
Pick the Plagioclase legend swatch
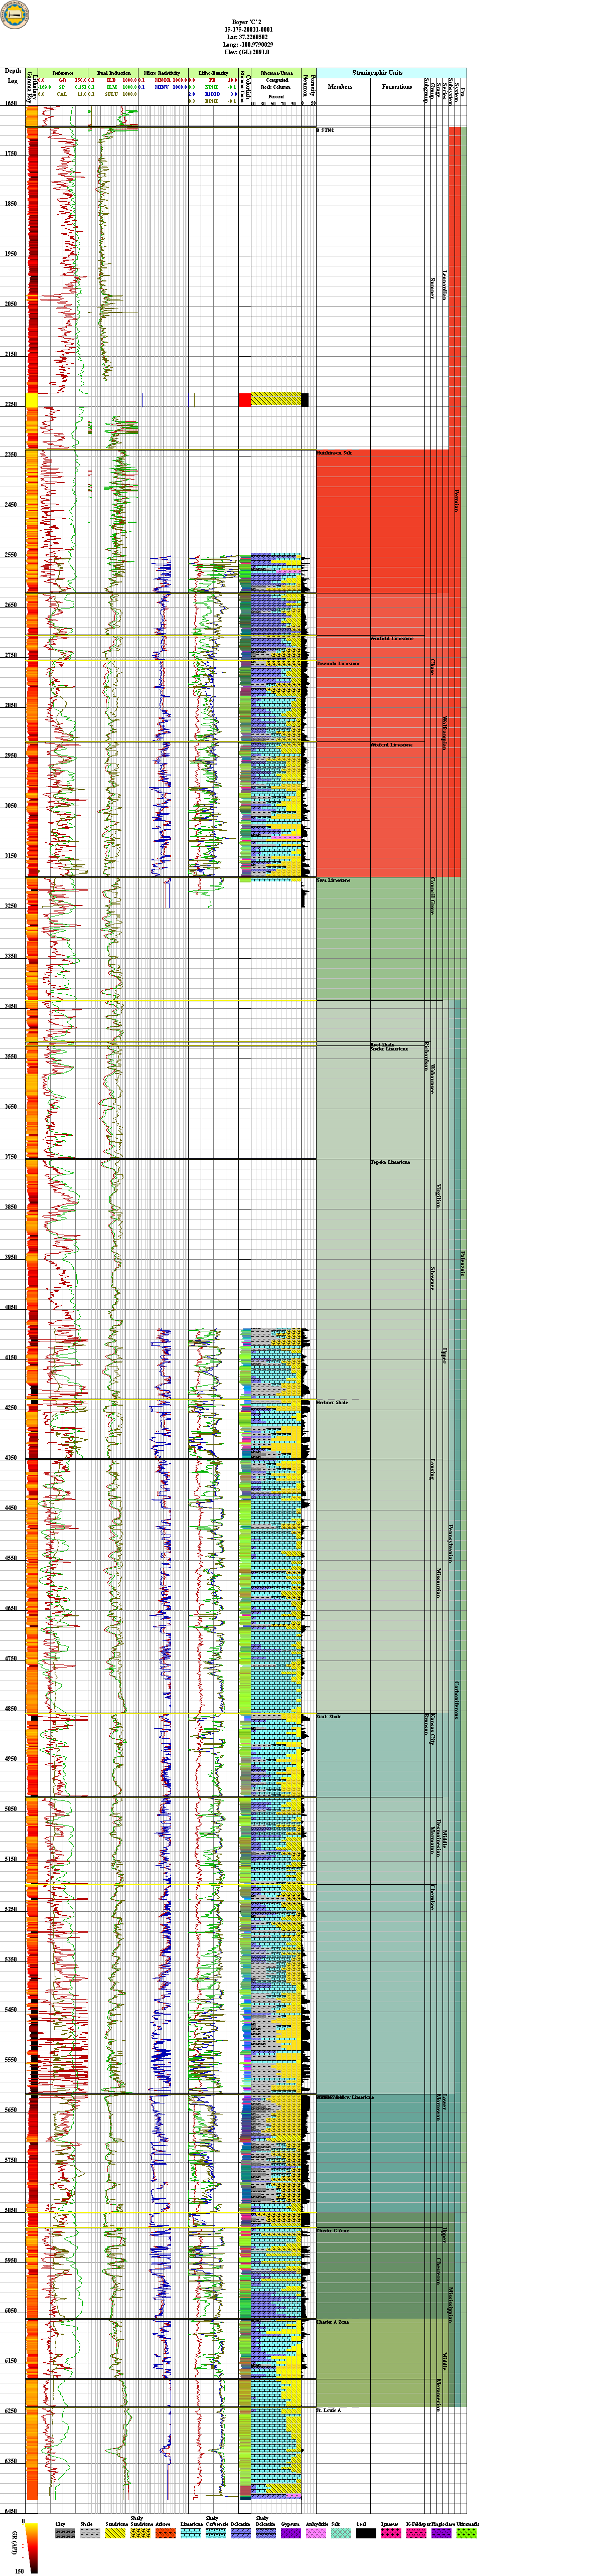[441, 2533]
